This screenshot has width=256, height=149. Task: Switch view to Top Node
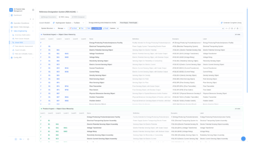[73, 28]
